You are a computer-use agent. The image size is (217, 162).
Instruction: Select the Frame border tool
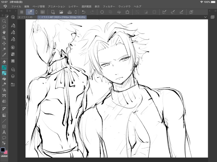pyautogui.click(x=4, y=127)
